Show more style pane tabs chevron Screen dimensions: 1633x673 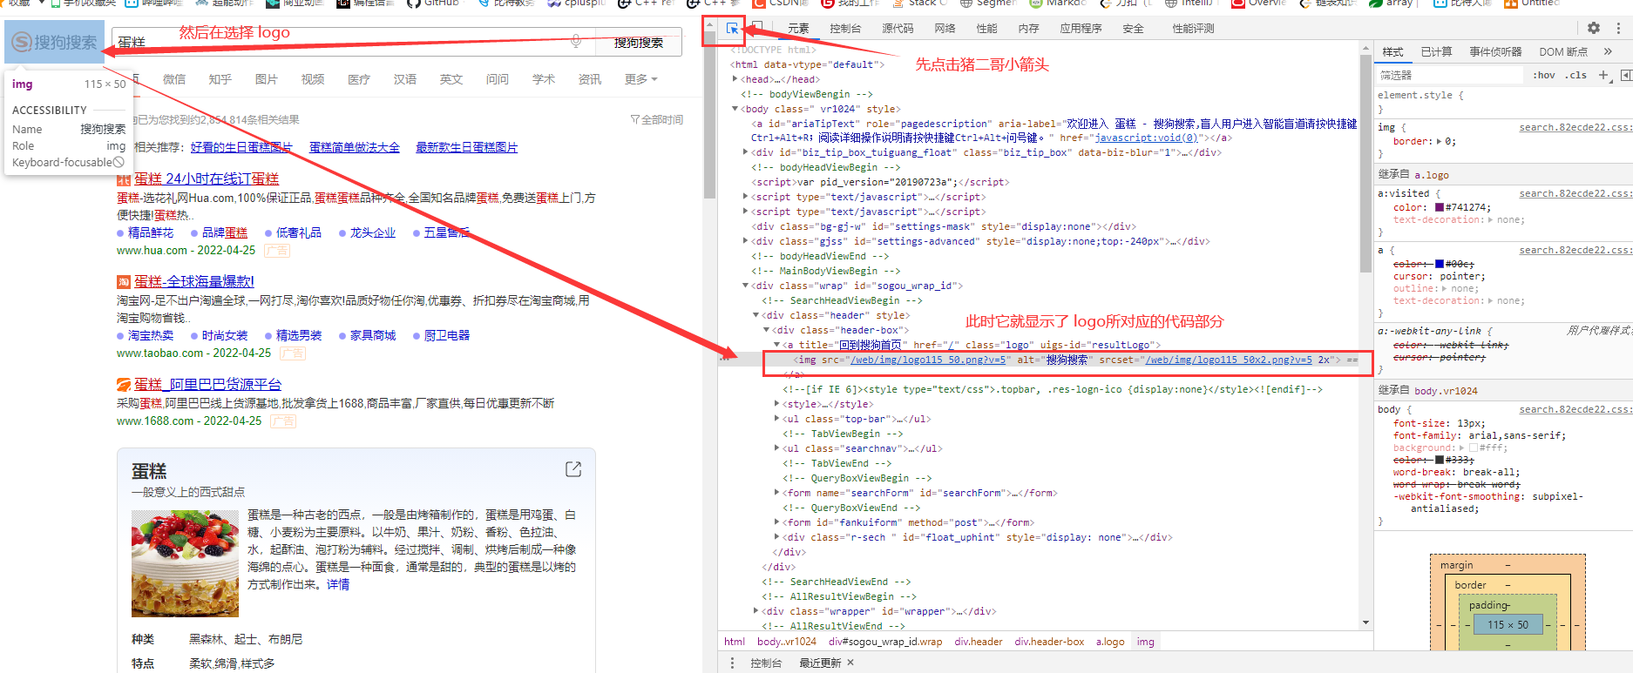1608,51
